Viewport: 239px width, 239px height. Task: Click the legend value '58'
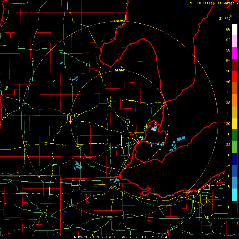pos(228,50)
